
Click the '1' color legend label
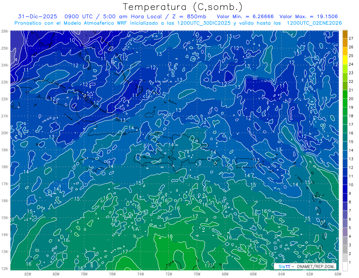point(350,262)
